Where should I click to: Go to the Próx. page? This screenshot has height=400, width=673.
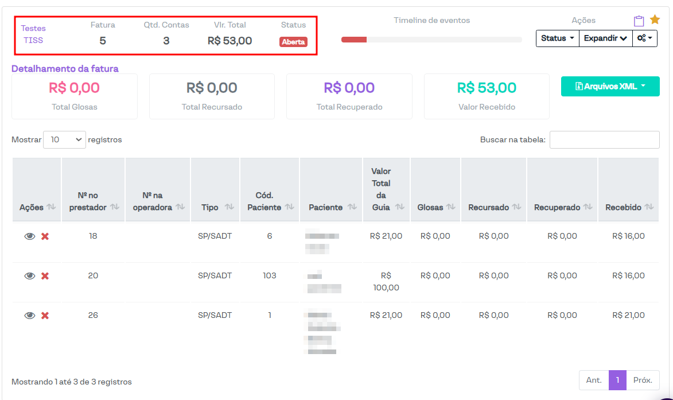coord(643,380)
